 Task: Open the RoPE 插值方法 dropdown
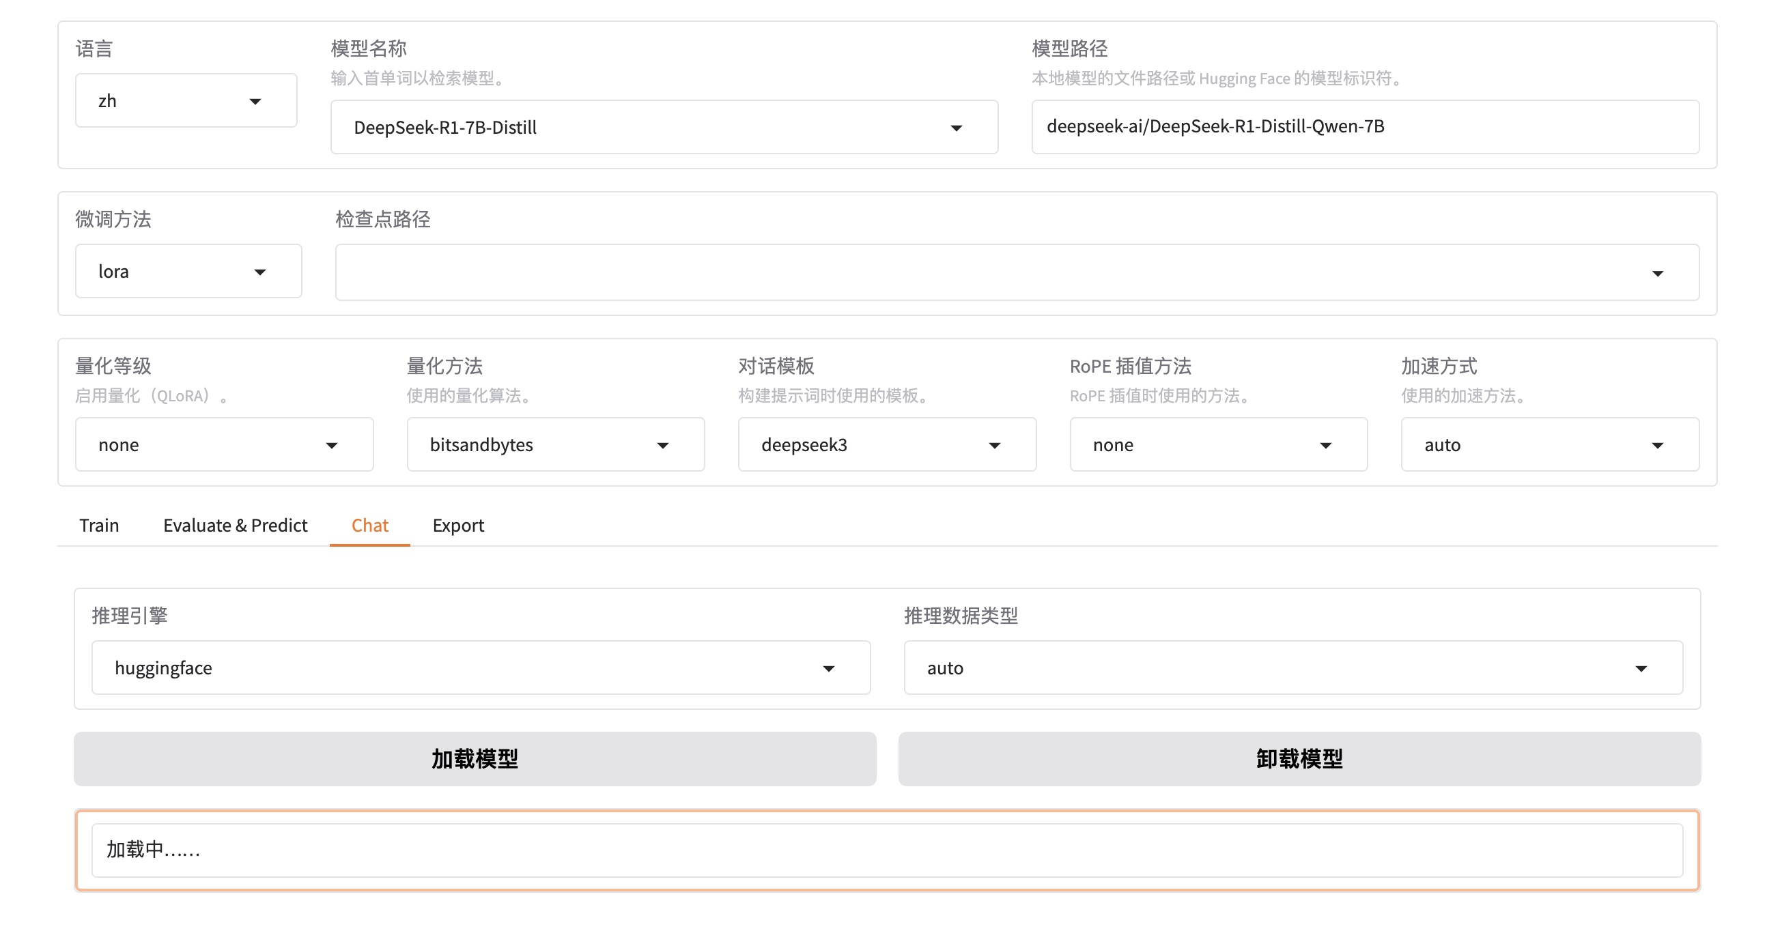click(1217, 445)
